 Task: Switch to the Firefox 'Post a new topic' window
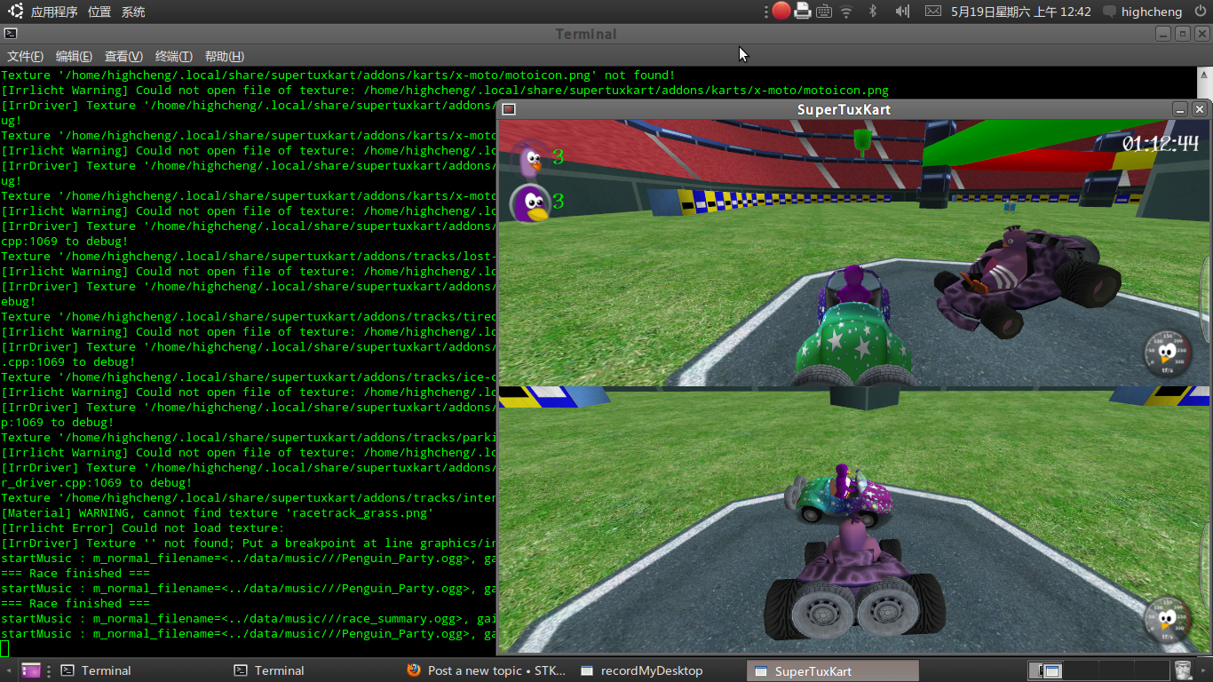487,670
